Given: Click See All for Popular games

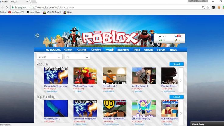Looking at the screenshot, I should coord(177,64).
